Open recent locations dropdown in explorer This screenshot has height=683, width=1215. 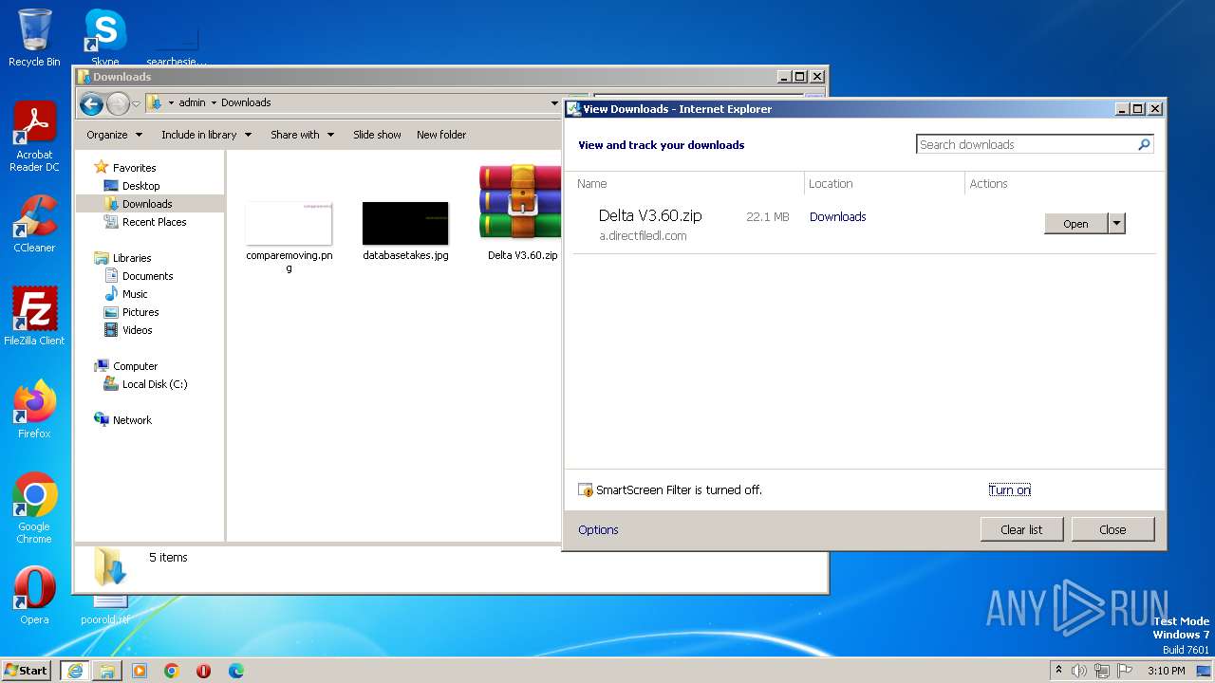[137, 103]
